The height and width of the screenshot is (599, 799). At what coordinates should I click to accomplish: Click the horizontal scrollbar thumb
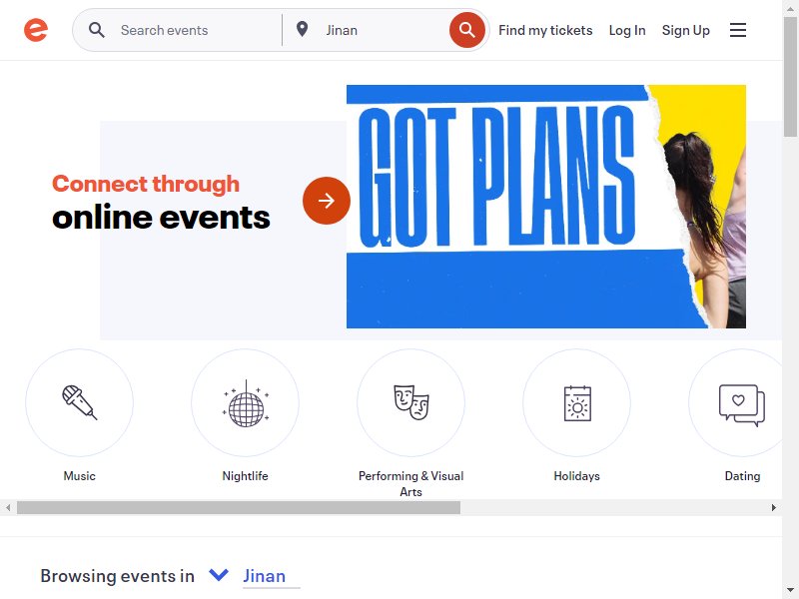coord(239,507)
